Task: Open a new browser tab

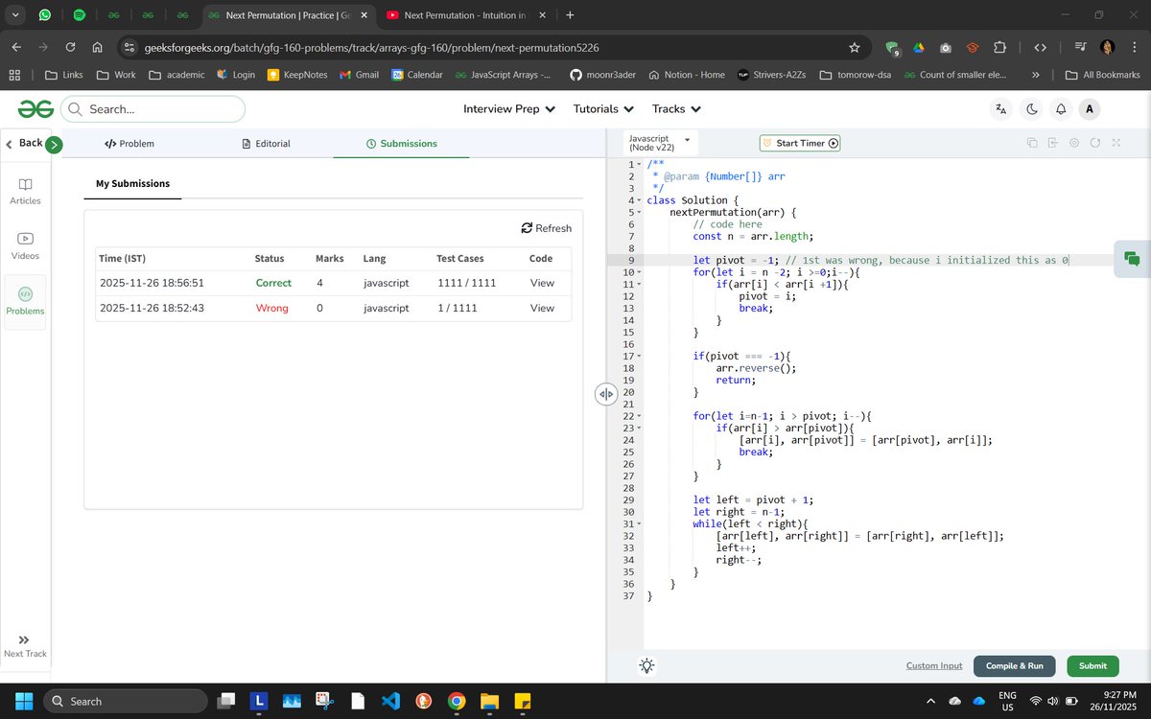Action: 570,15
